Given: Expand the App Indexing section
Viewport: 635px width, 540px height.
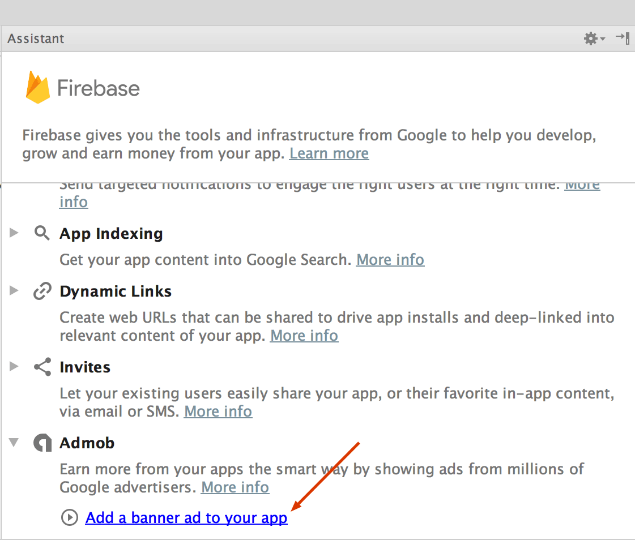Looking at the screenshot, I should tap(14, 233).
